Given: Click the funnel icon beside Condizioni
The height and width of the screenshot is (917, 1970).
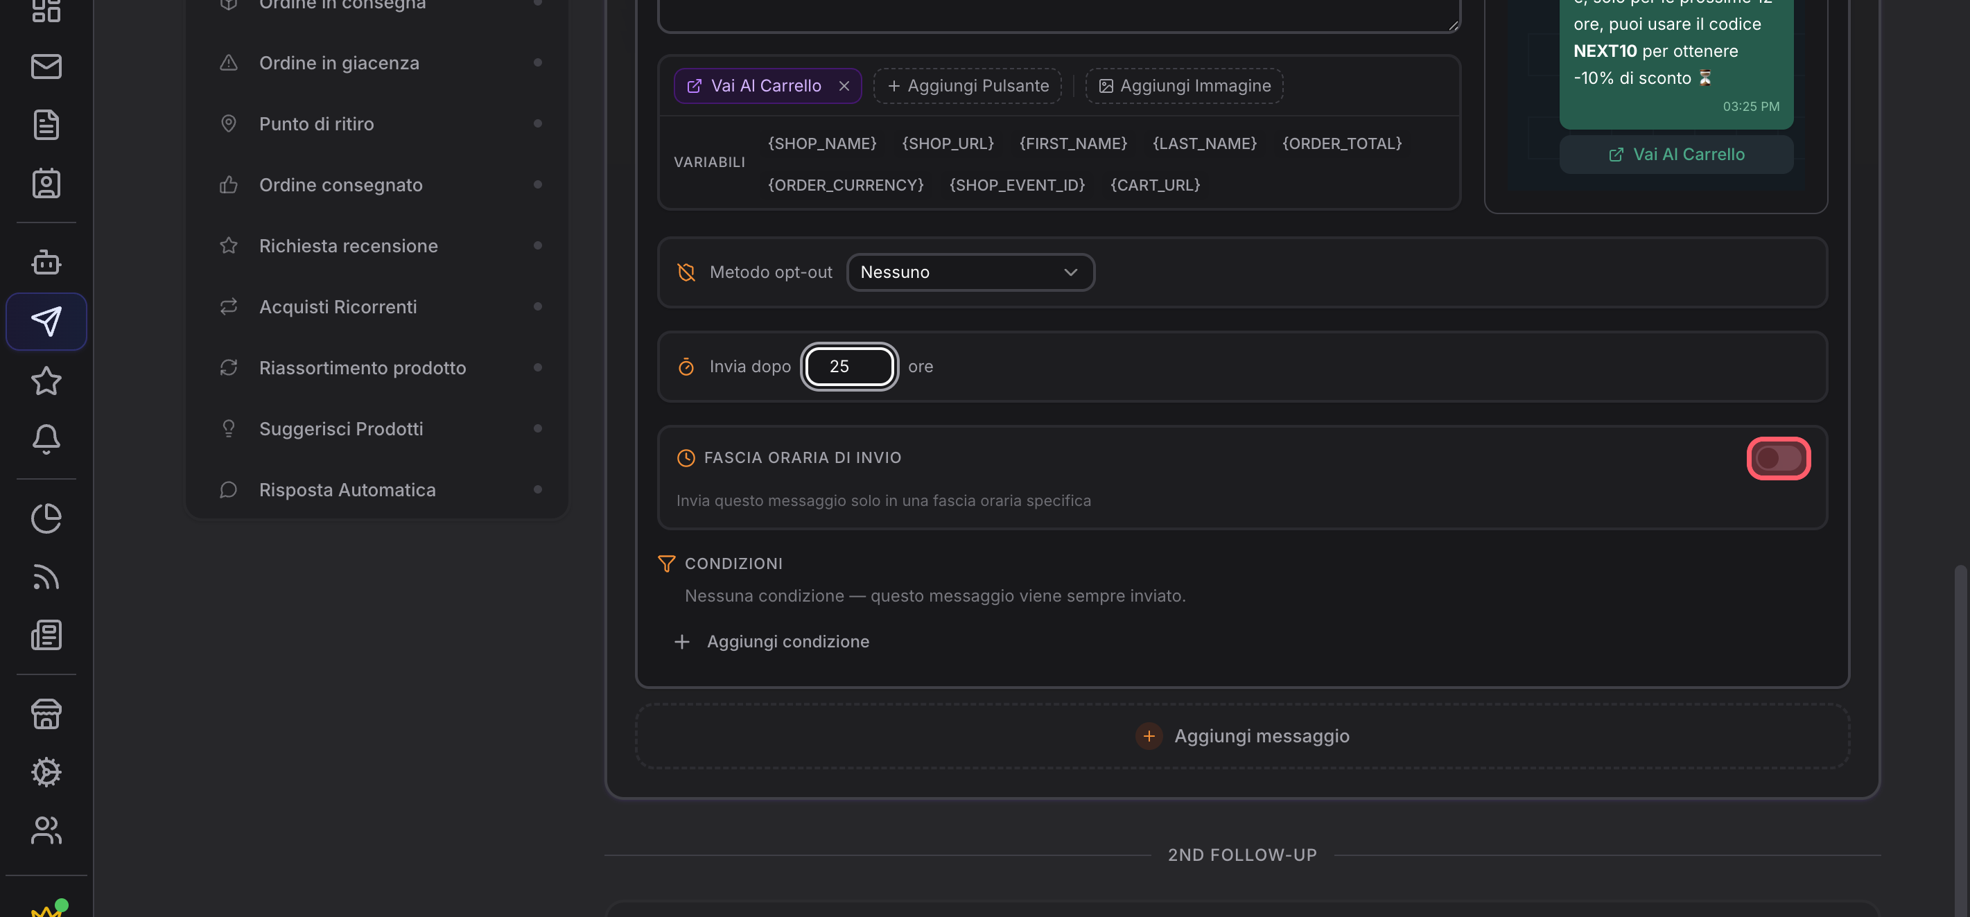Looking at the screenshot, I should pyautogui.click(x=666, y=564).
